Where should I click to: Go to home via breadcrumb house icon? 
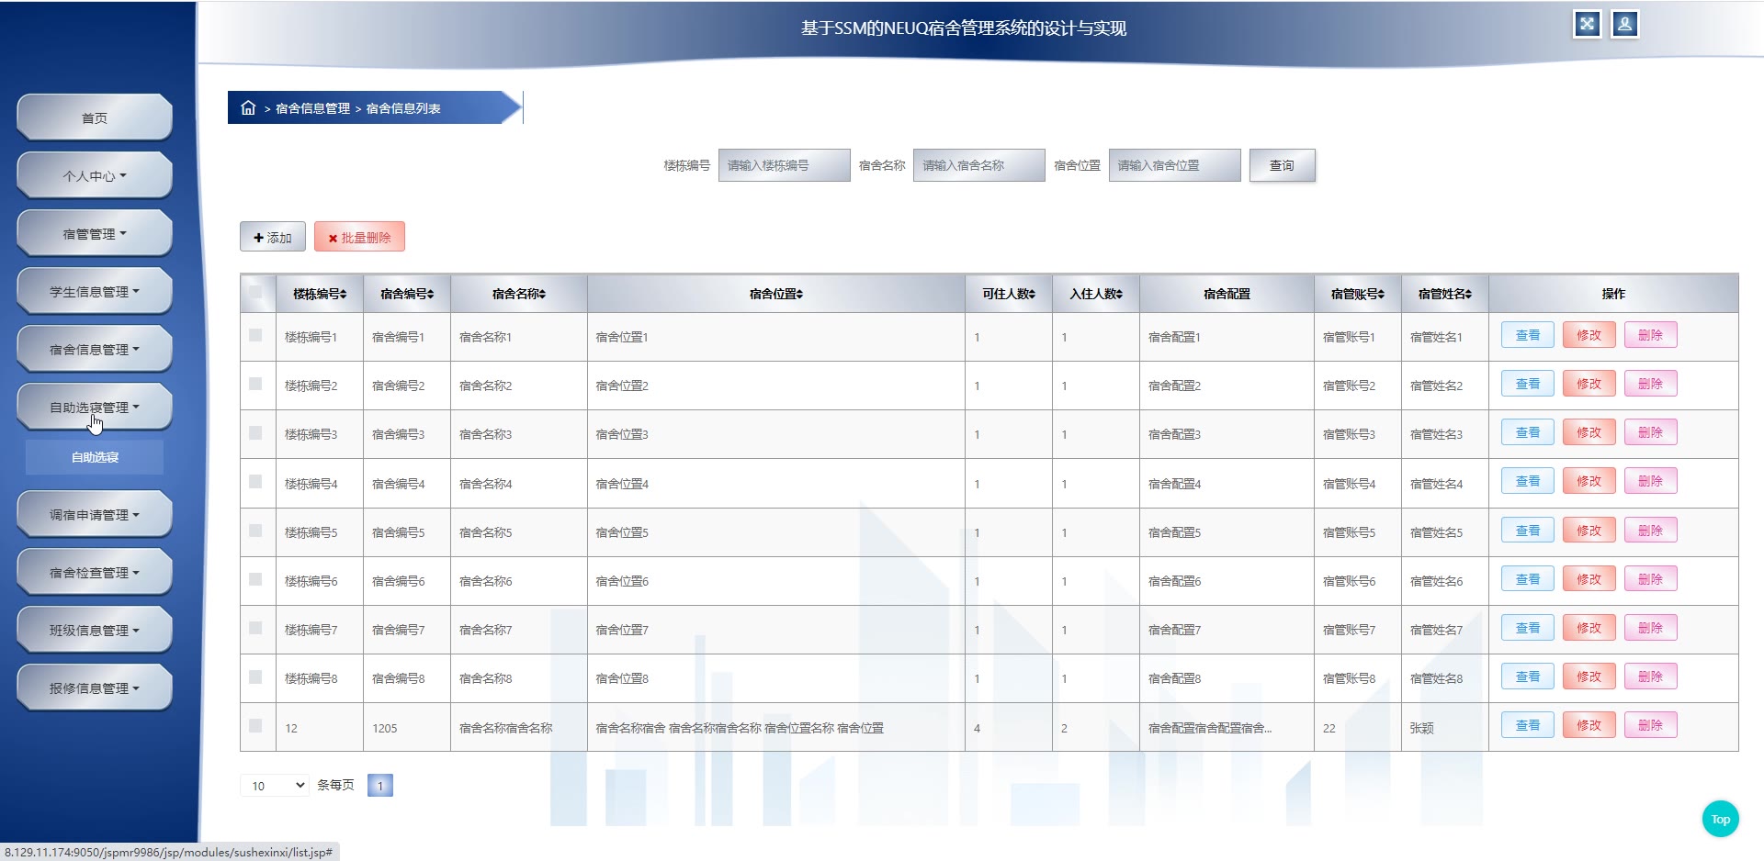coord(248,107)
